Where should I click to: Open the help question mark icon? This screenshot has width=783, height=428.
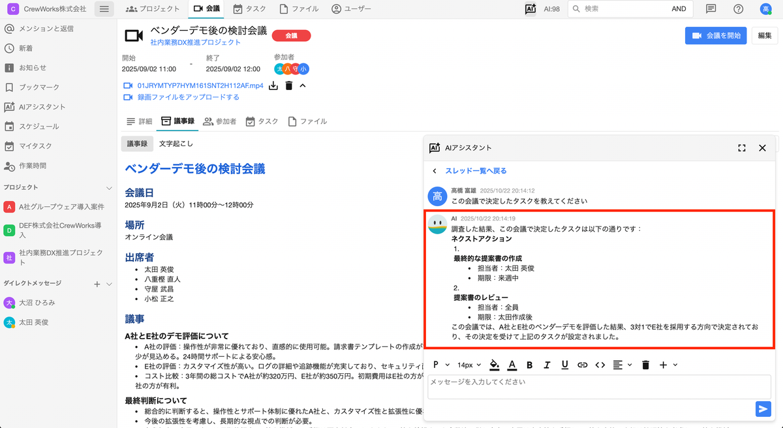[x=738, y=9]
